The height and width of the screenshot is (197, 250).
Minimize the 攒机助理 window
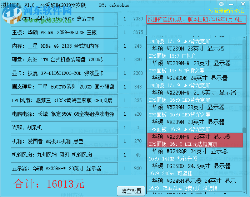(x=231, y=4)
